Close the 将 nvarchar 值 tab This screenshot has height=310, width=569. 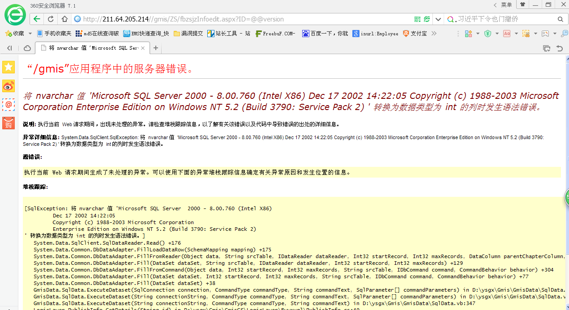coord(143,48)
